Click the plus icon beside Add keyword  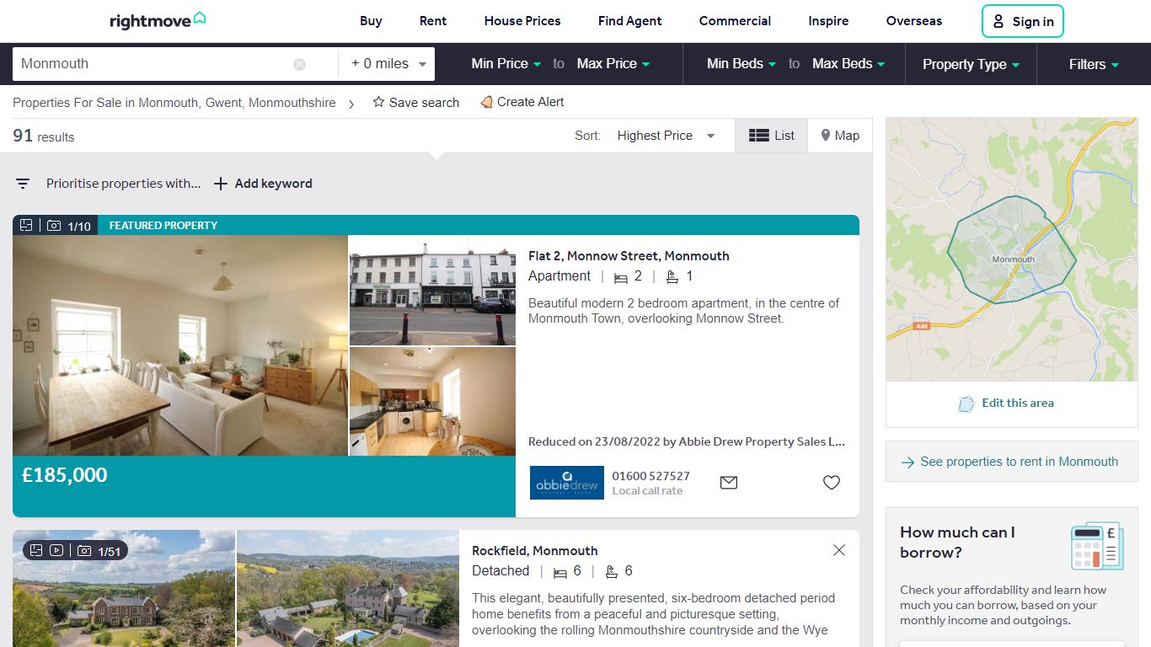click(x=221, y=184)
